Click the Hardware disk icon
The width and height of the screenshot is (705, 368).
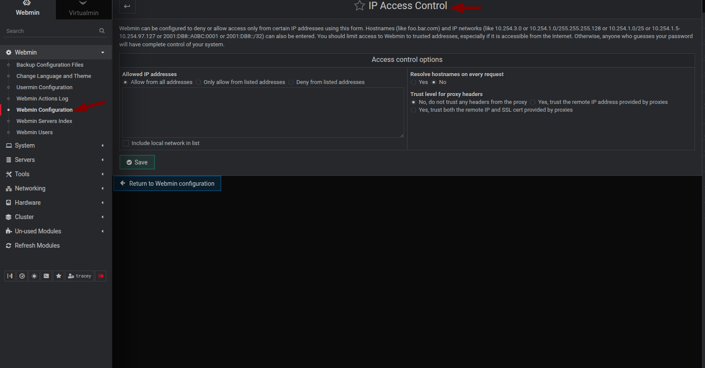(9, 203)
